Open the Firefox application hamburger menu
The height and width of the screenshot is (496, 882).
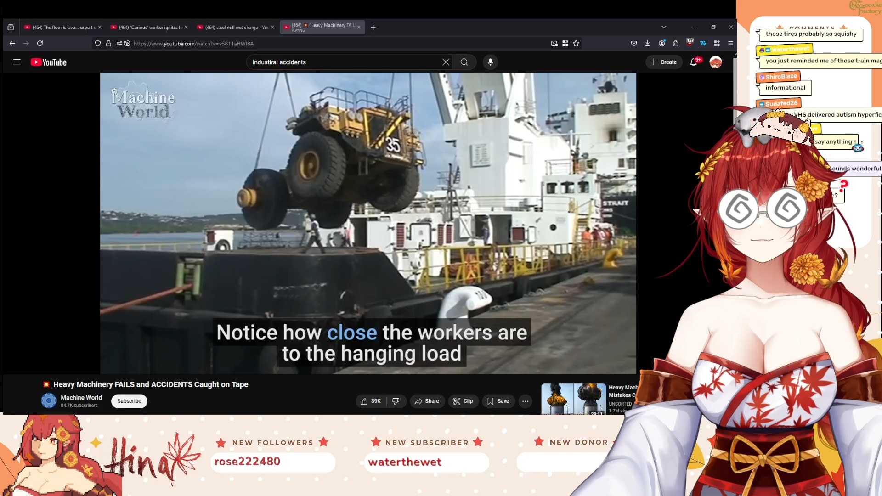tap(730, 43)
